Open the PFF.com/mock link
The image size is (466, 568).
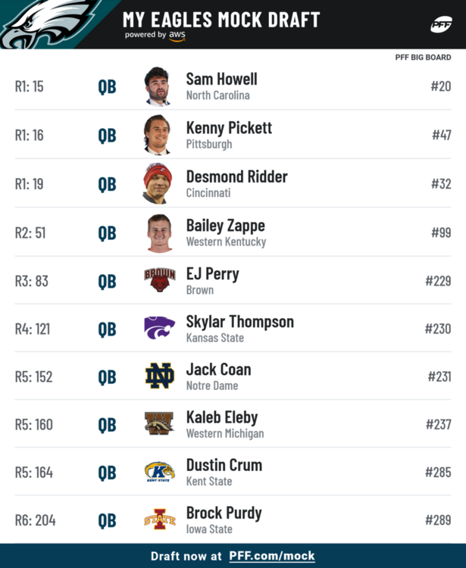[272, 556]
